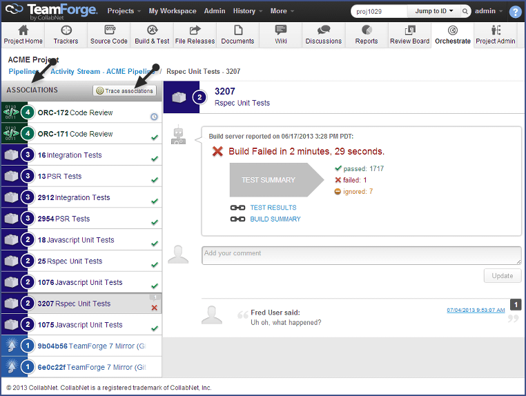Click the pending clock icon on ORC-172 row
This screenshot has height=396, width=526.
pos(154,117)
